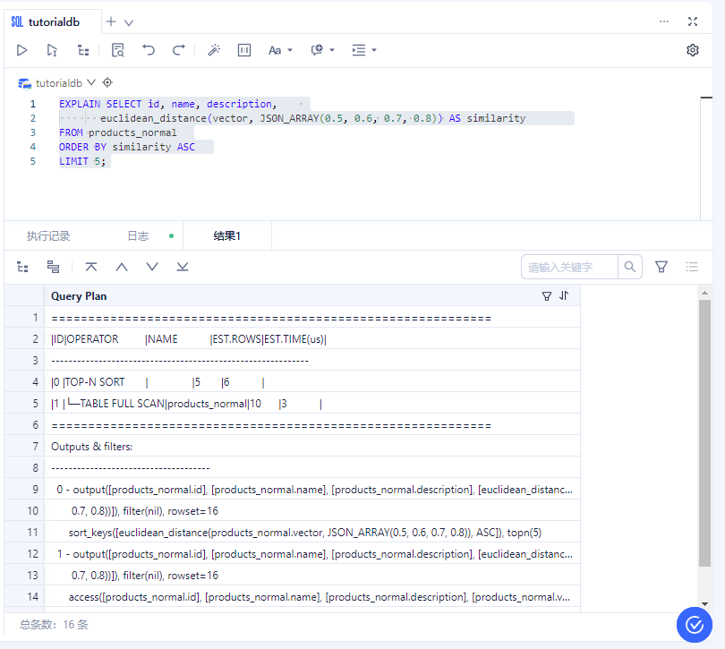Add a new SQL window tab
This screenshot has width=725, height=649.
pyautogui.click(x=111, y=21)
